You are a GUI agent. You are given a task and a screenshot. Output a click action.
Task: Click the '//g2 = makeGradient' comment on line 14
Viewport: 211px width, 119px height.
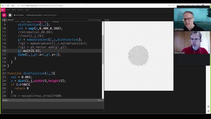coord(52,43)
